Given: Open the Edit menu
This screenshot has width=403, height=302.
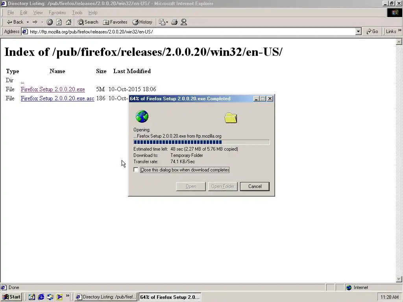Looking at the screenshot, I should [23, 13].
